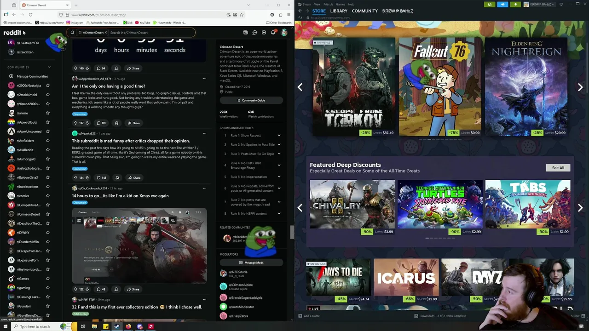Show previous Featured Deep Discounts items
The height and width of the screenshot is (331, 589).
tap(300, 208)
